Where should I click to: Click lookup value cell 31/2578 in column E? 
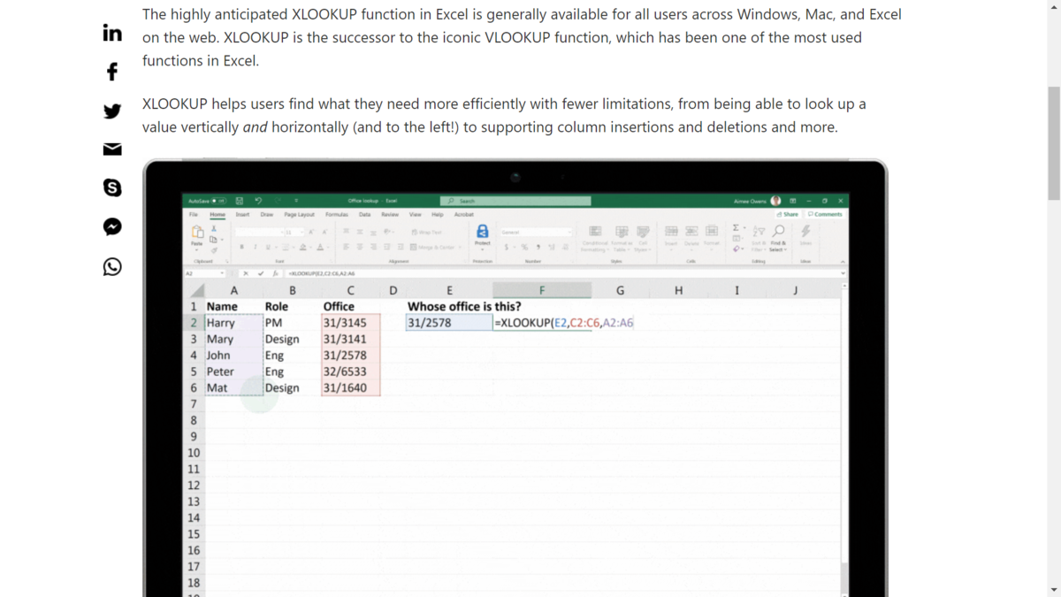(x=448, y=323)
